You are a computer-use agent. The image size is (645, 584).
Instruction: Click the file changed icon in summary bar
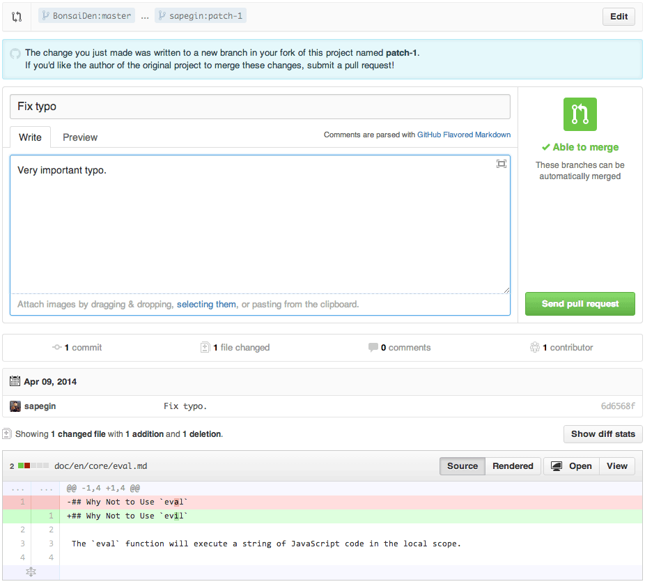204,347
